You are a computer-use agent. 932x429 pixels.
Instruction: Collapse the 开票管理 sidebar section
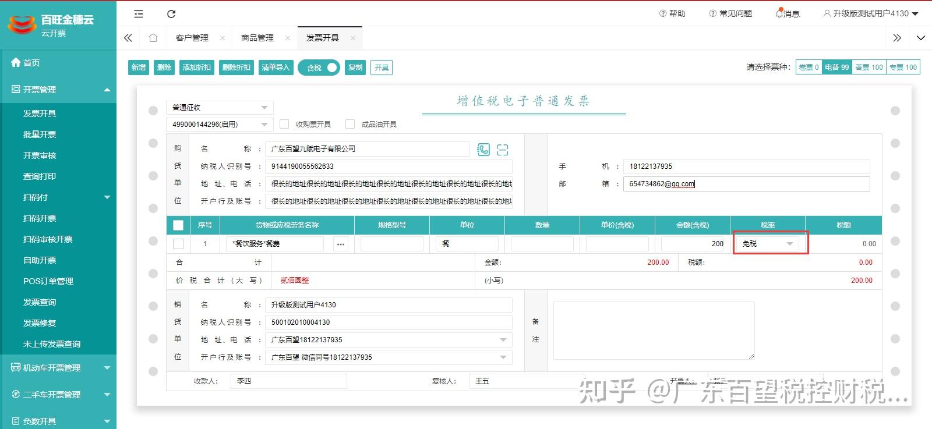coord(58,90)
